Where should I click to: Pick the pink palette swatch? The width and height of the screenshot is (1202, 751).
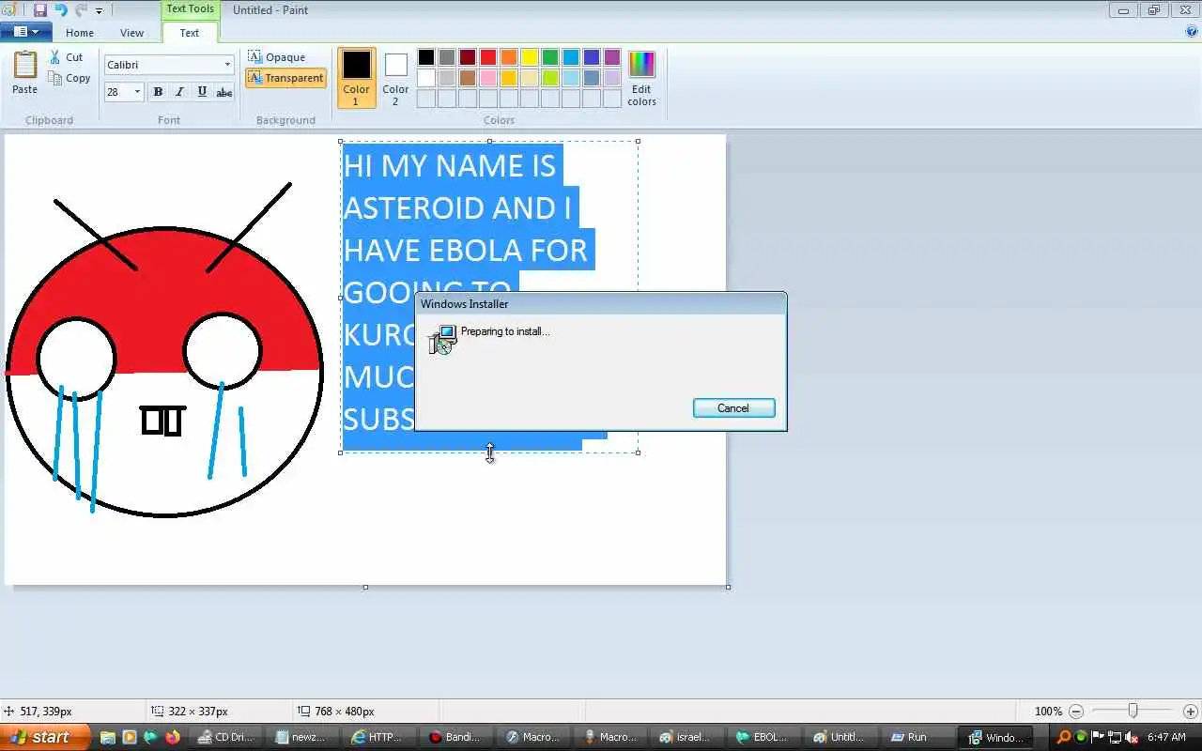click(x=488, y=78)
